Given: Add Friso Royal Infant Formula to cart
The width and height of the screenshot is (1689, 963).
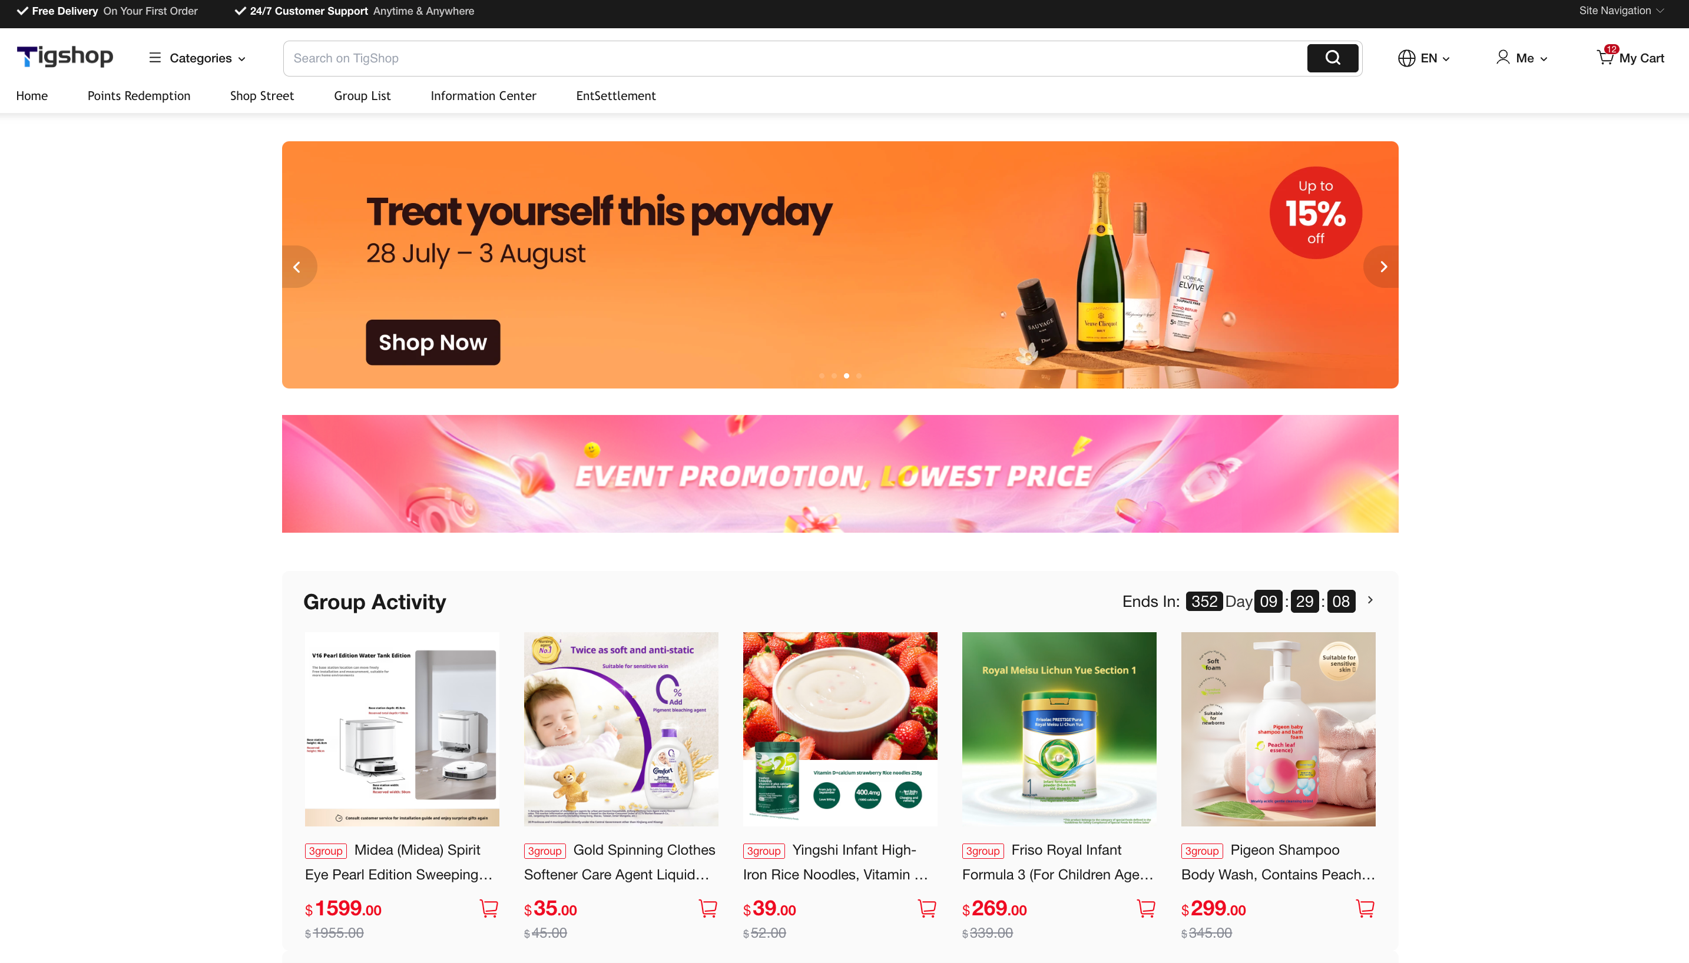Looking at the screenshot, I should 1145,908.
